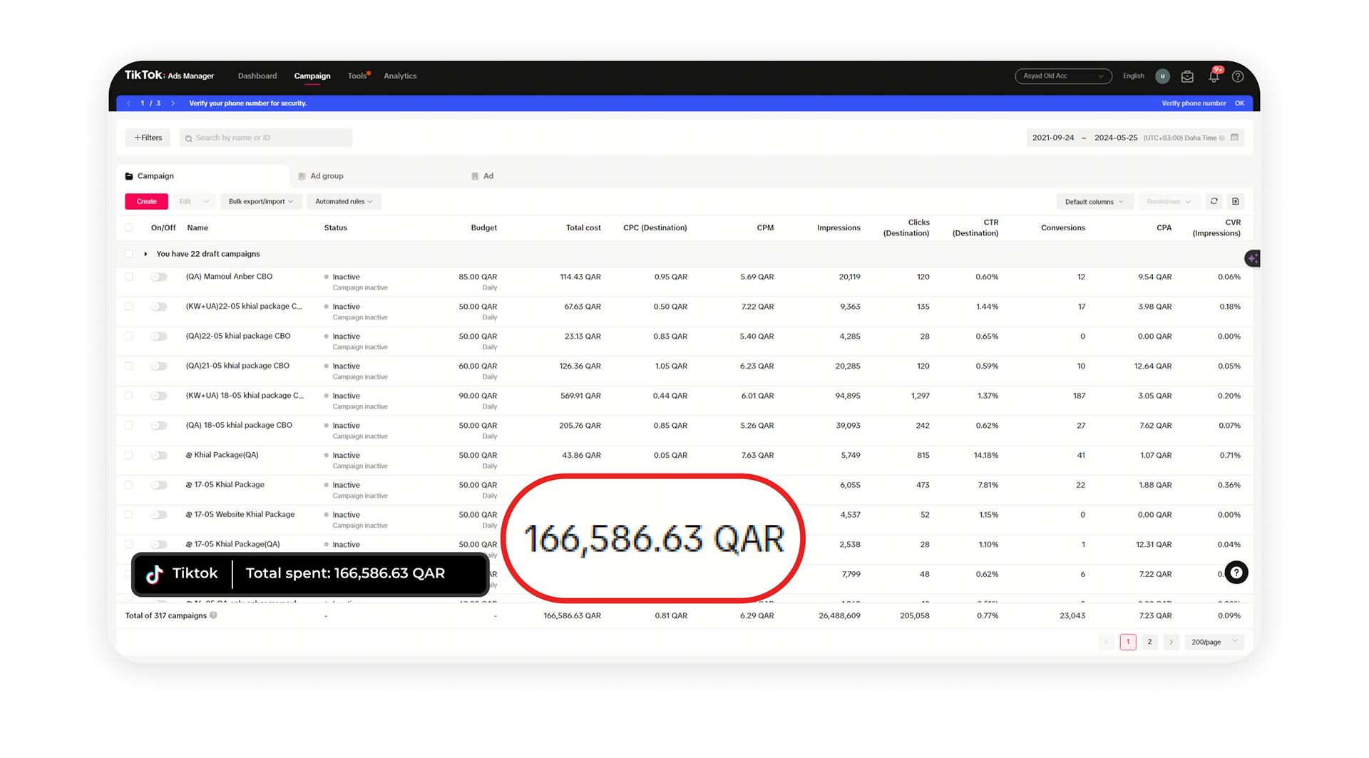1369x758 pixels.
Task: Go to next announcement banner arrow
Action: point(173,103)
